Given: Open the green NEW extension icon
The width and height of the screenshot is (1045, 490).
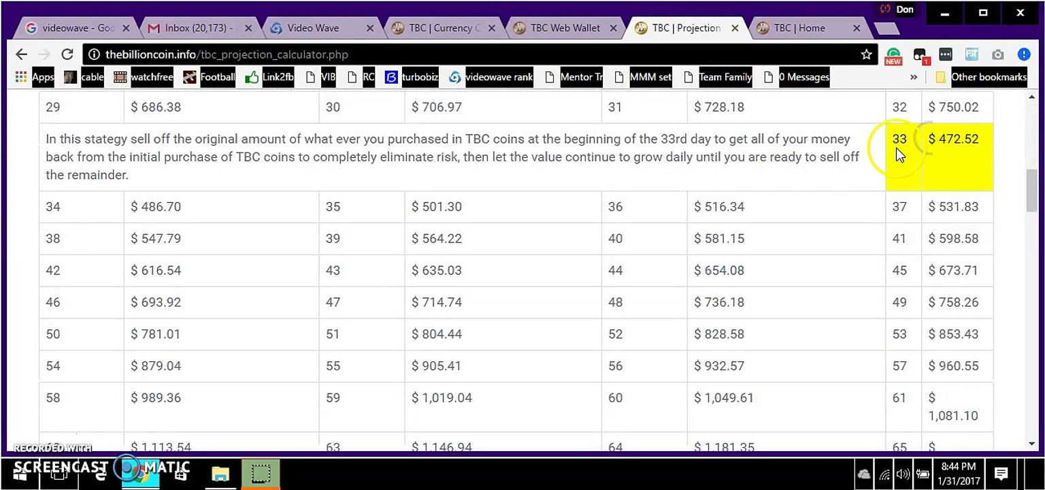Looking at the screenshot, I should [893, 55].
